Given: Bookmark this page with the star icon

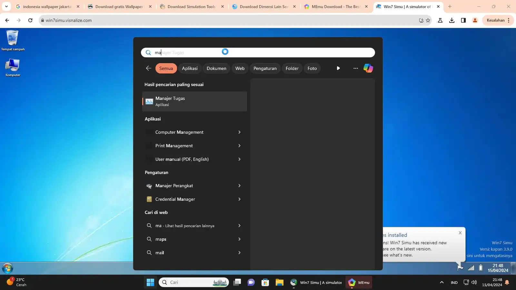Looking at the screenshot, I should click(428, 20).
